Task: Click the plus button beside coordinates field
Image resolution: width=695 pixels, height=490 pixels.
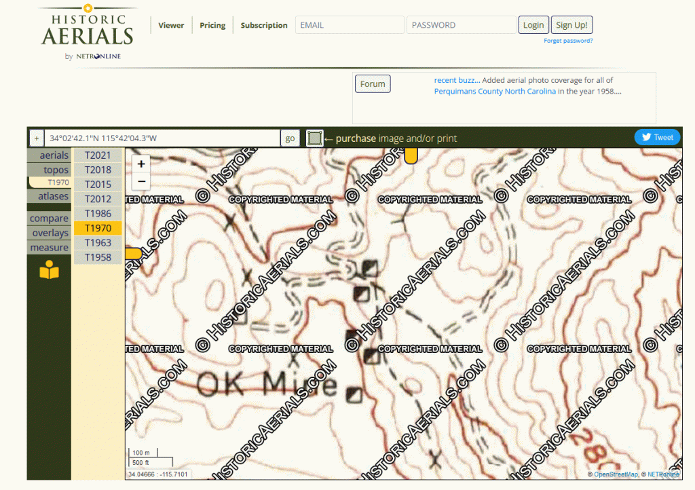Action: coord(37,138)
